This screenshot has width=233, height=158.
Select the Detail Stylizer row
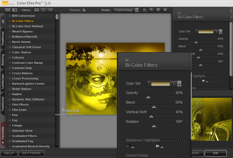tap(31, 89)
